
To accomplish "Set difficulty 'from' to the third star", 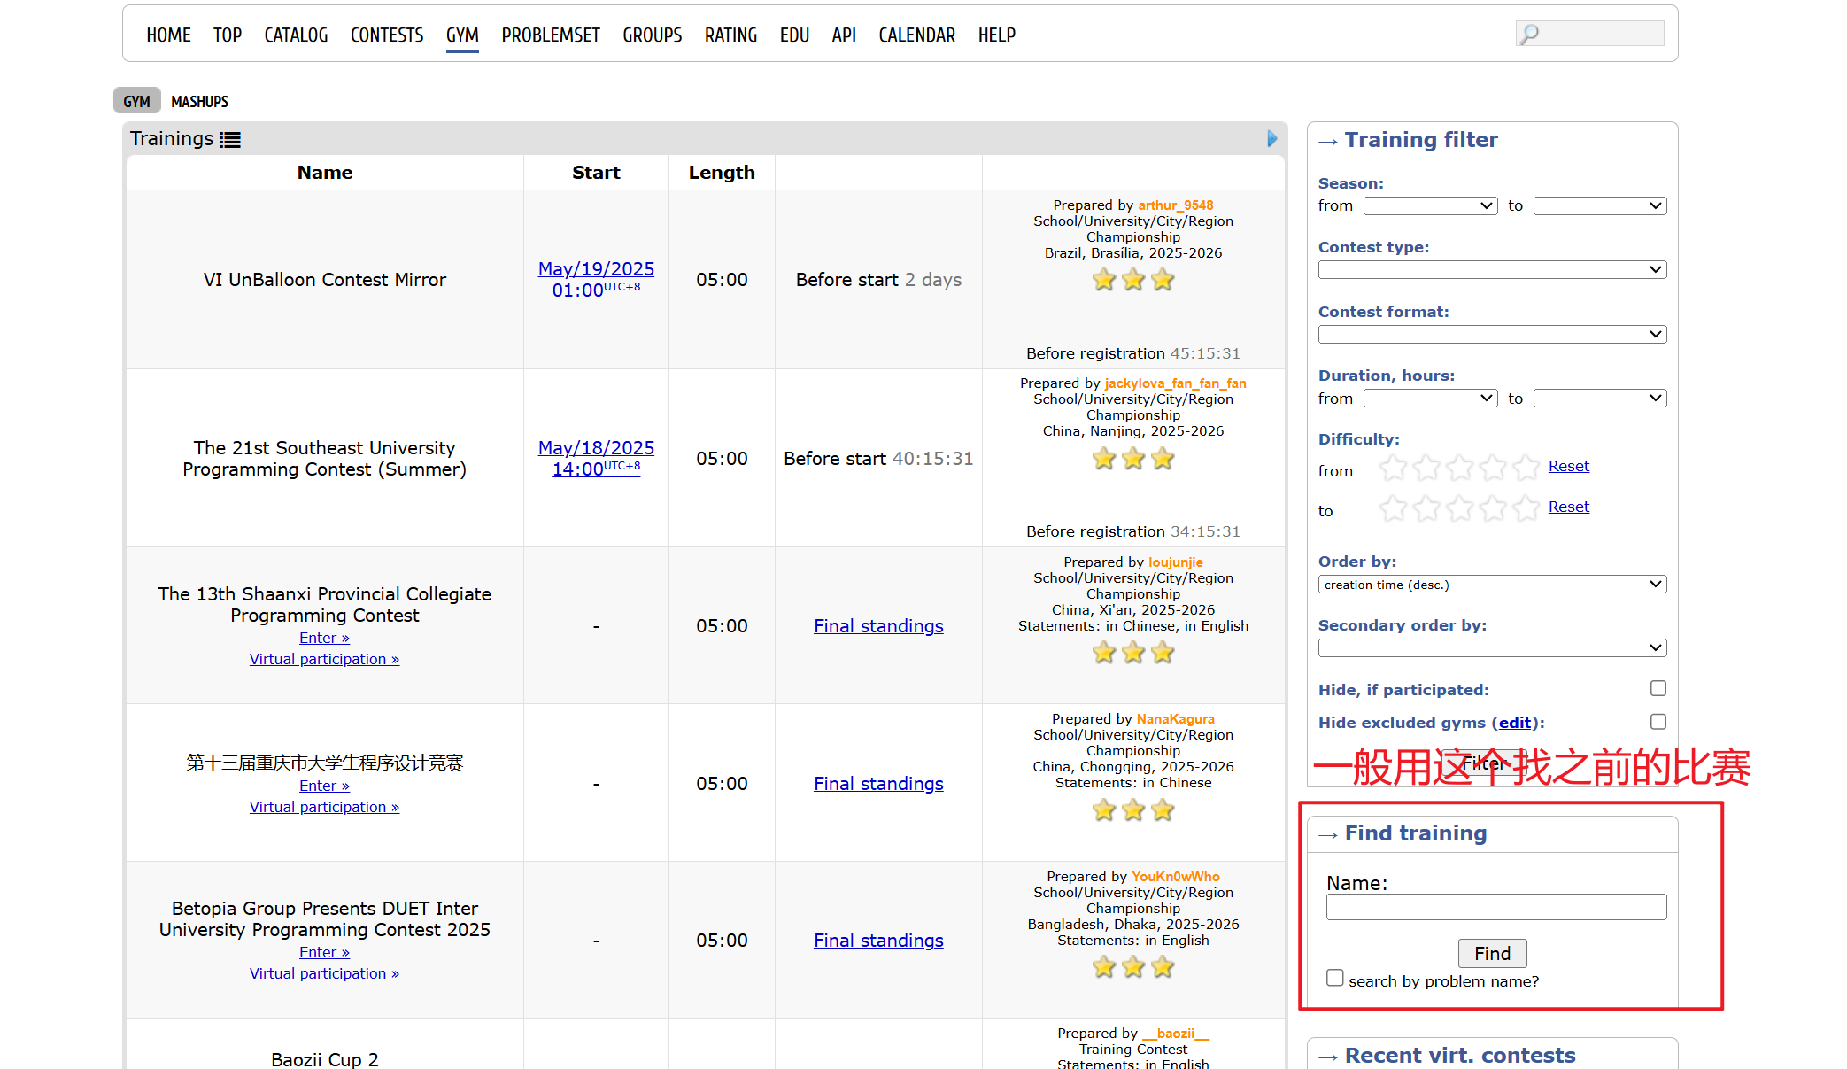I will [x=1460, y=467].
